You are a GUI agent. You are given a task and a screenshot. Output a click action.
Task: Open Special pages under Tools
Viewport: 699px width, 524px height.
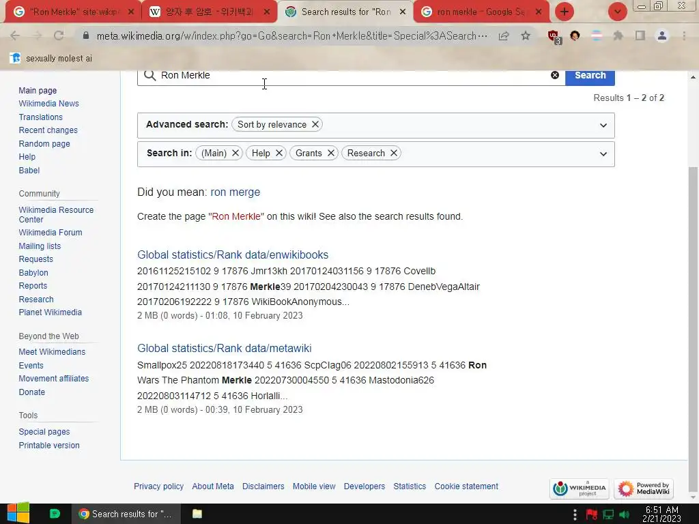44,432
